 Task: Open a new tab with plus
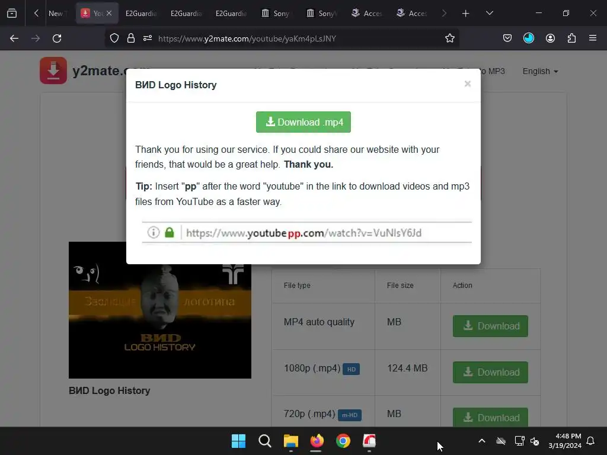465,13
